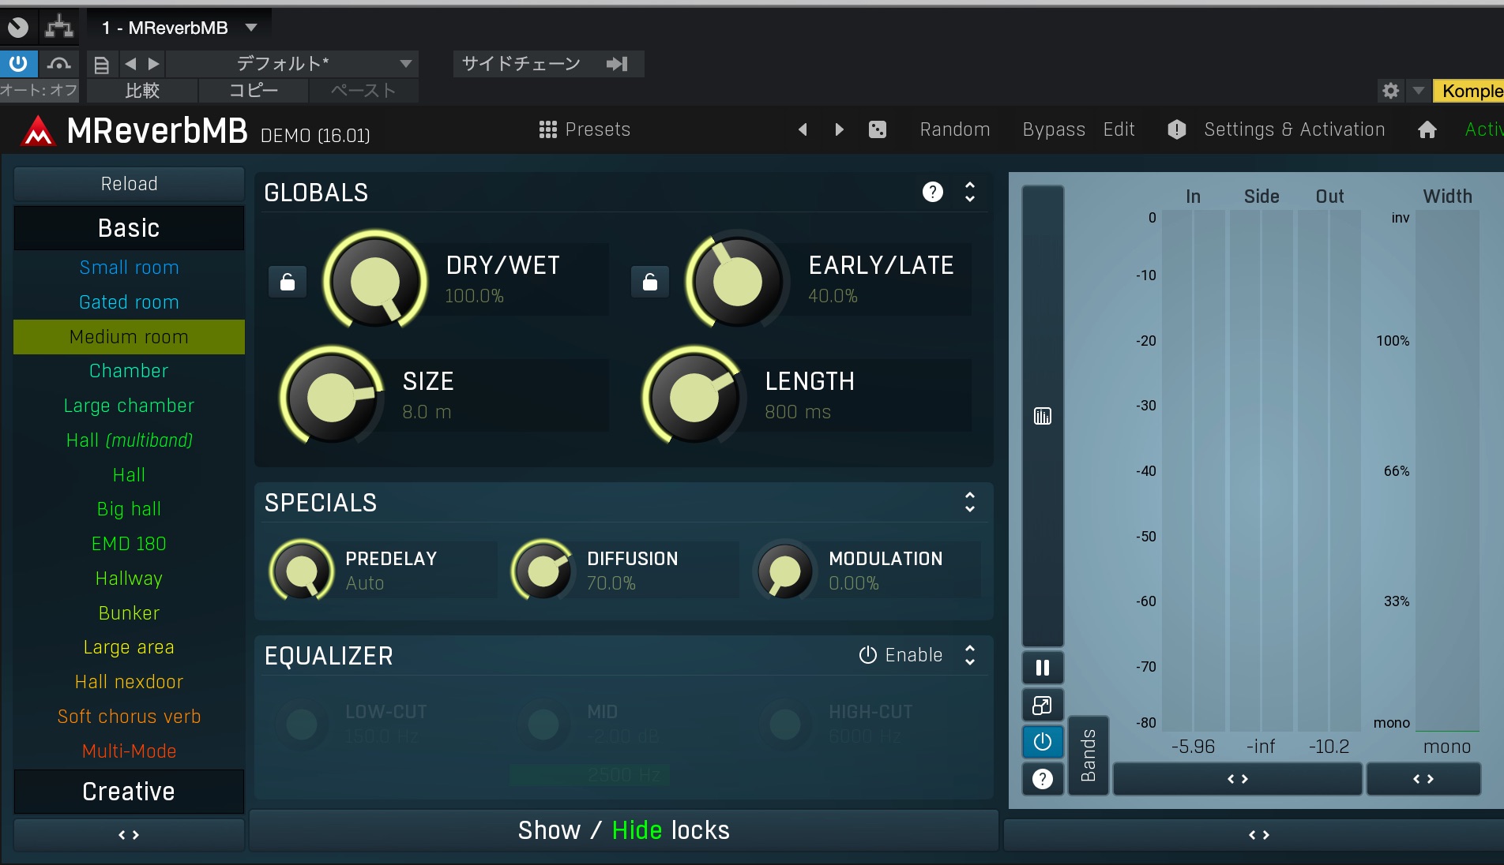Toggle the plugin power bypass button
Screen dimensions: 1504x865
coord(17,63)
